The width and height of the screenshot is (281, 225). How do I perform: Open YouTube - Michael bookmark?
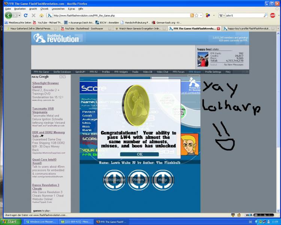click(x=48, y=22)
